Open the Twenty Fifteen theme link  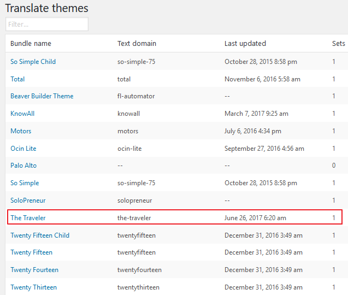32,252
